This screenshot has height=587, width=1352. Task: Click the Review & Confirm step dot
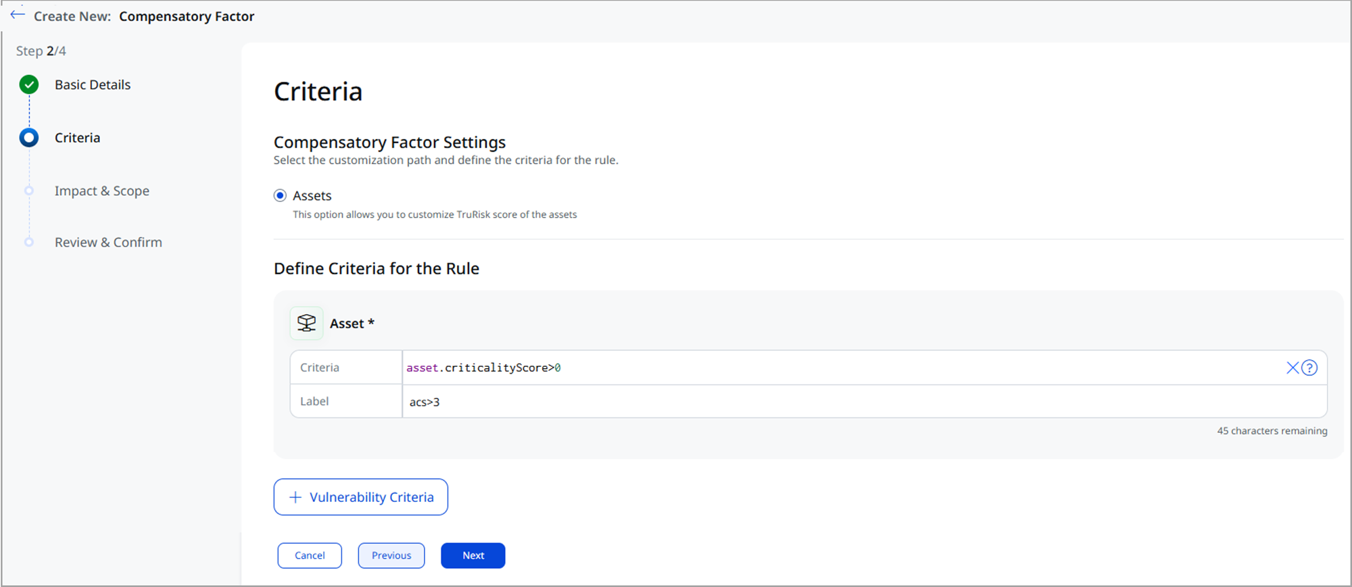point(29,243)
